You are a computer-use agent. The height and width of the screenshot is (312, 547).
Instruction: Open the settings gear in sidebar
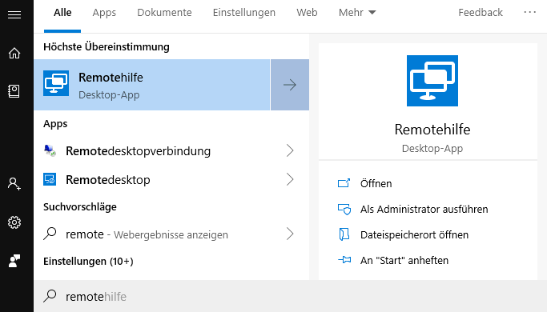pyautogui.click(x=14, y=222)
